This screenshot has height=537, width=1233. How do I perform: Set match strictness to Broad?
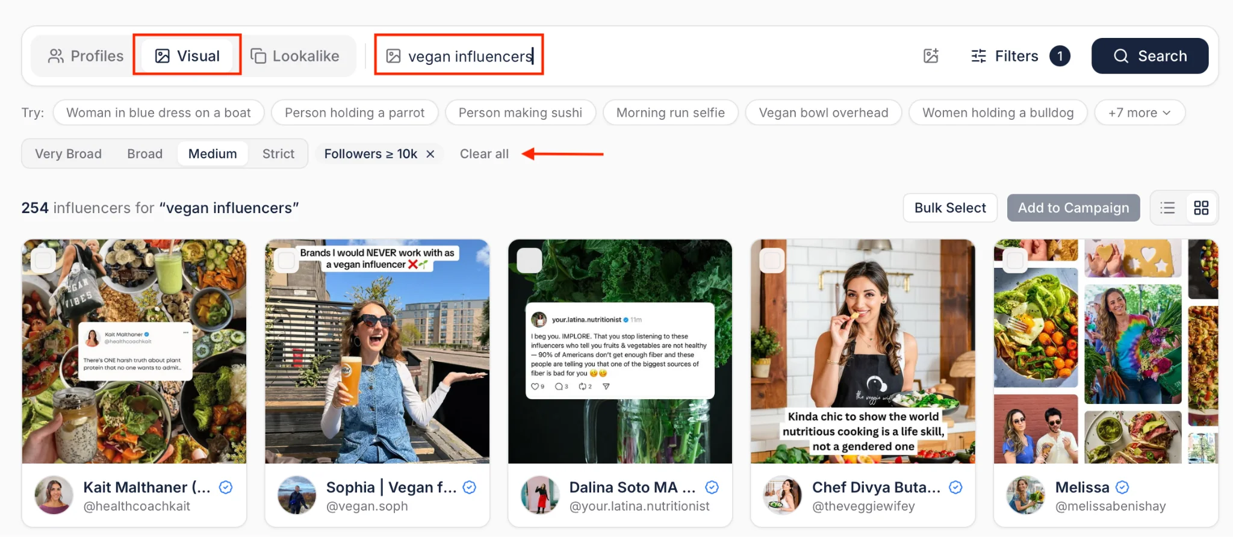point(144,154)
